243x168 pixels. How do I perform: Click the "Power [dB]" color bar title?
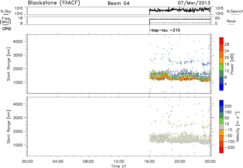click(232, 64)
